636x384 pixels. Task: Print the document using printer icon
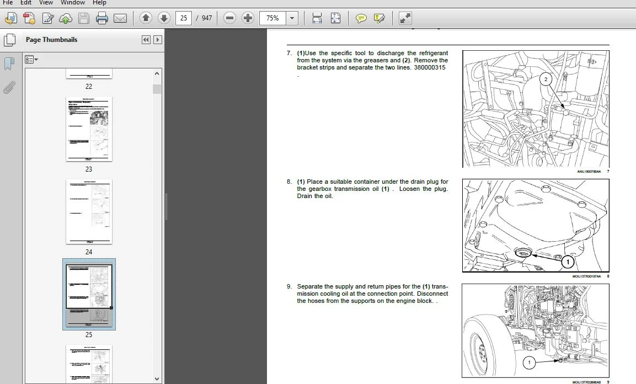(x=102, y=18)
